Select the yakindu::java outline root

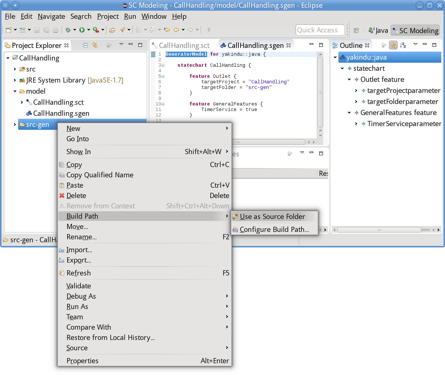pos(390,57)
